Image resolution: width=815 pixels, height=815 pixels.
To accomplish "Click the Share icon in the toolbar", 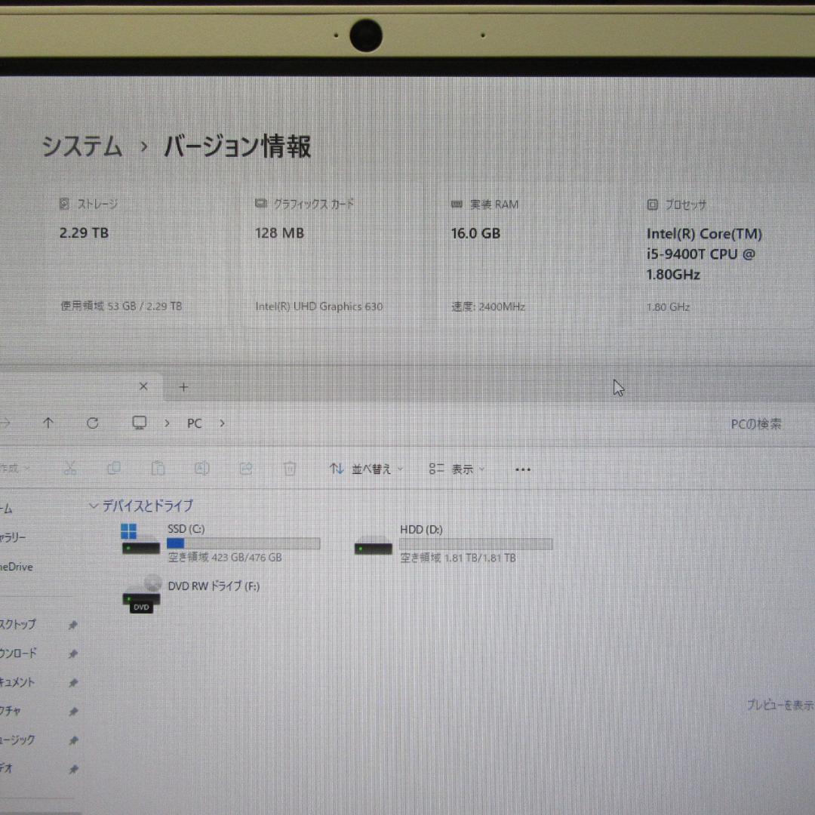I will [x=246, y=469].
